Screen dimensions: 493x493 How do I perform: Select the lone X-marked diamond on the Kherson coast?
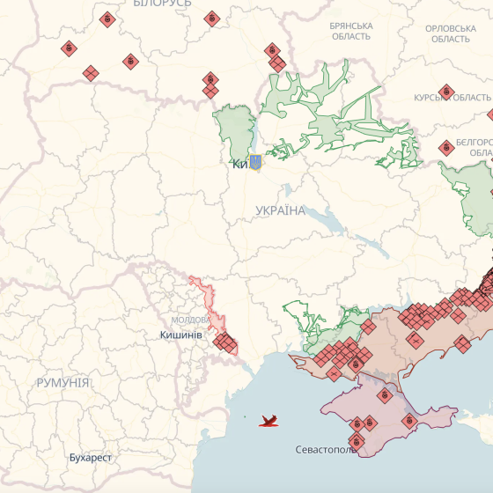(x=334, y=374)
